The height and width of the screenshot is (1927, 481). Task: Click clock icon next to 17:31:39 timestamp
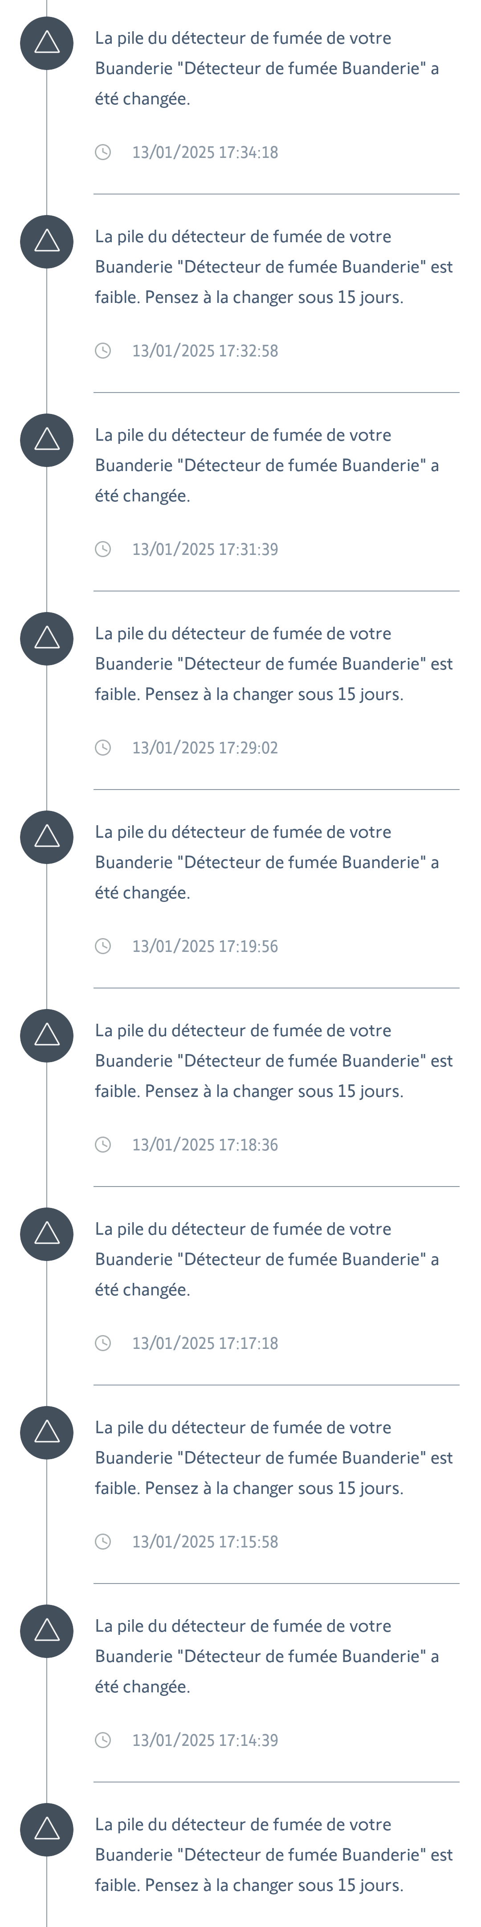pos(103,549)
